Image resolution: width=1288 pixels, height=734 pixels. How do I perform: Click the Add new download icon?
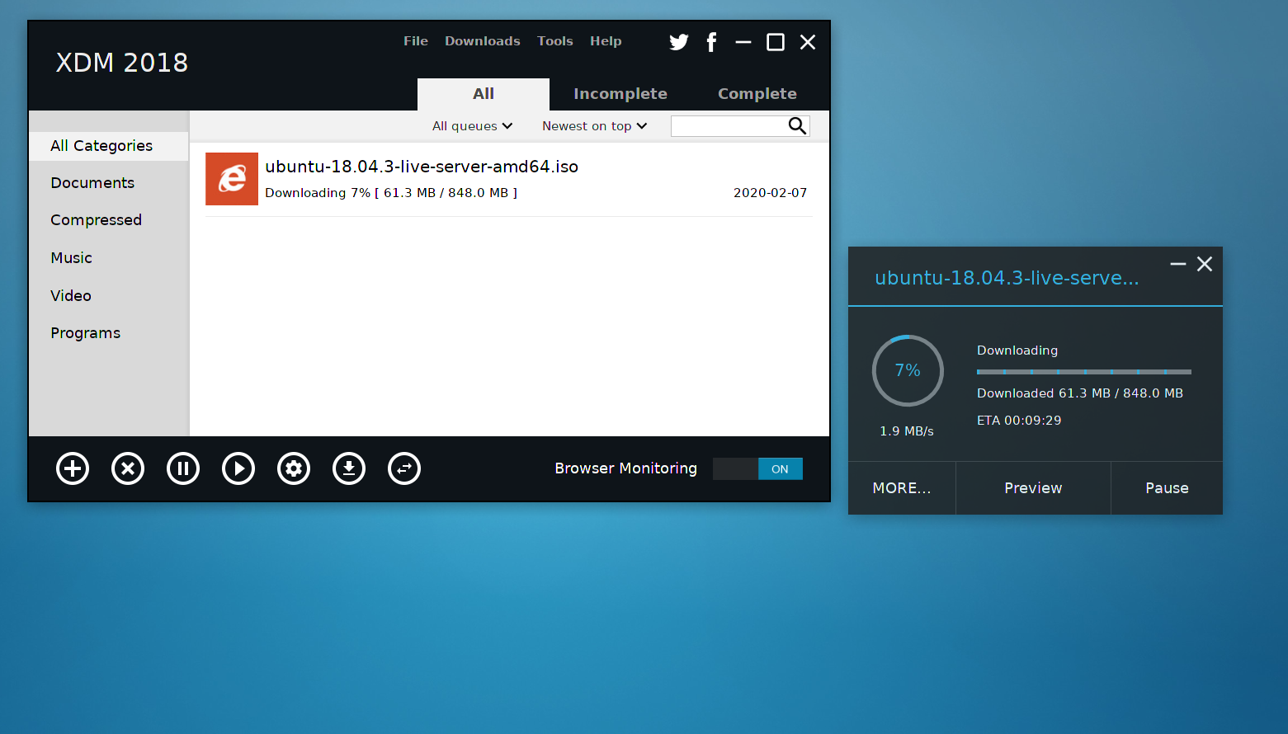73,468
